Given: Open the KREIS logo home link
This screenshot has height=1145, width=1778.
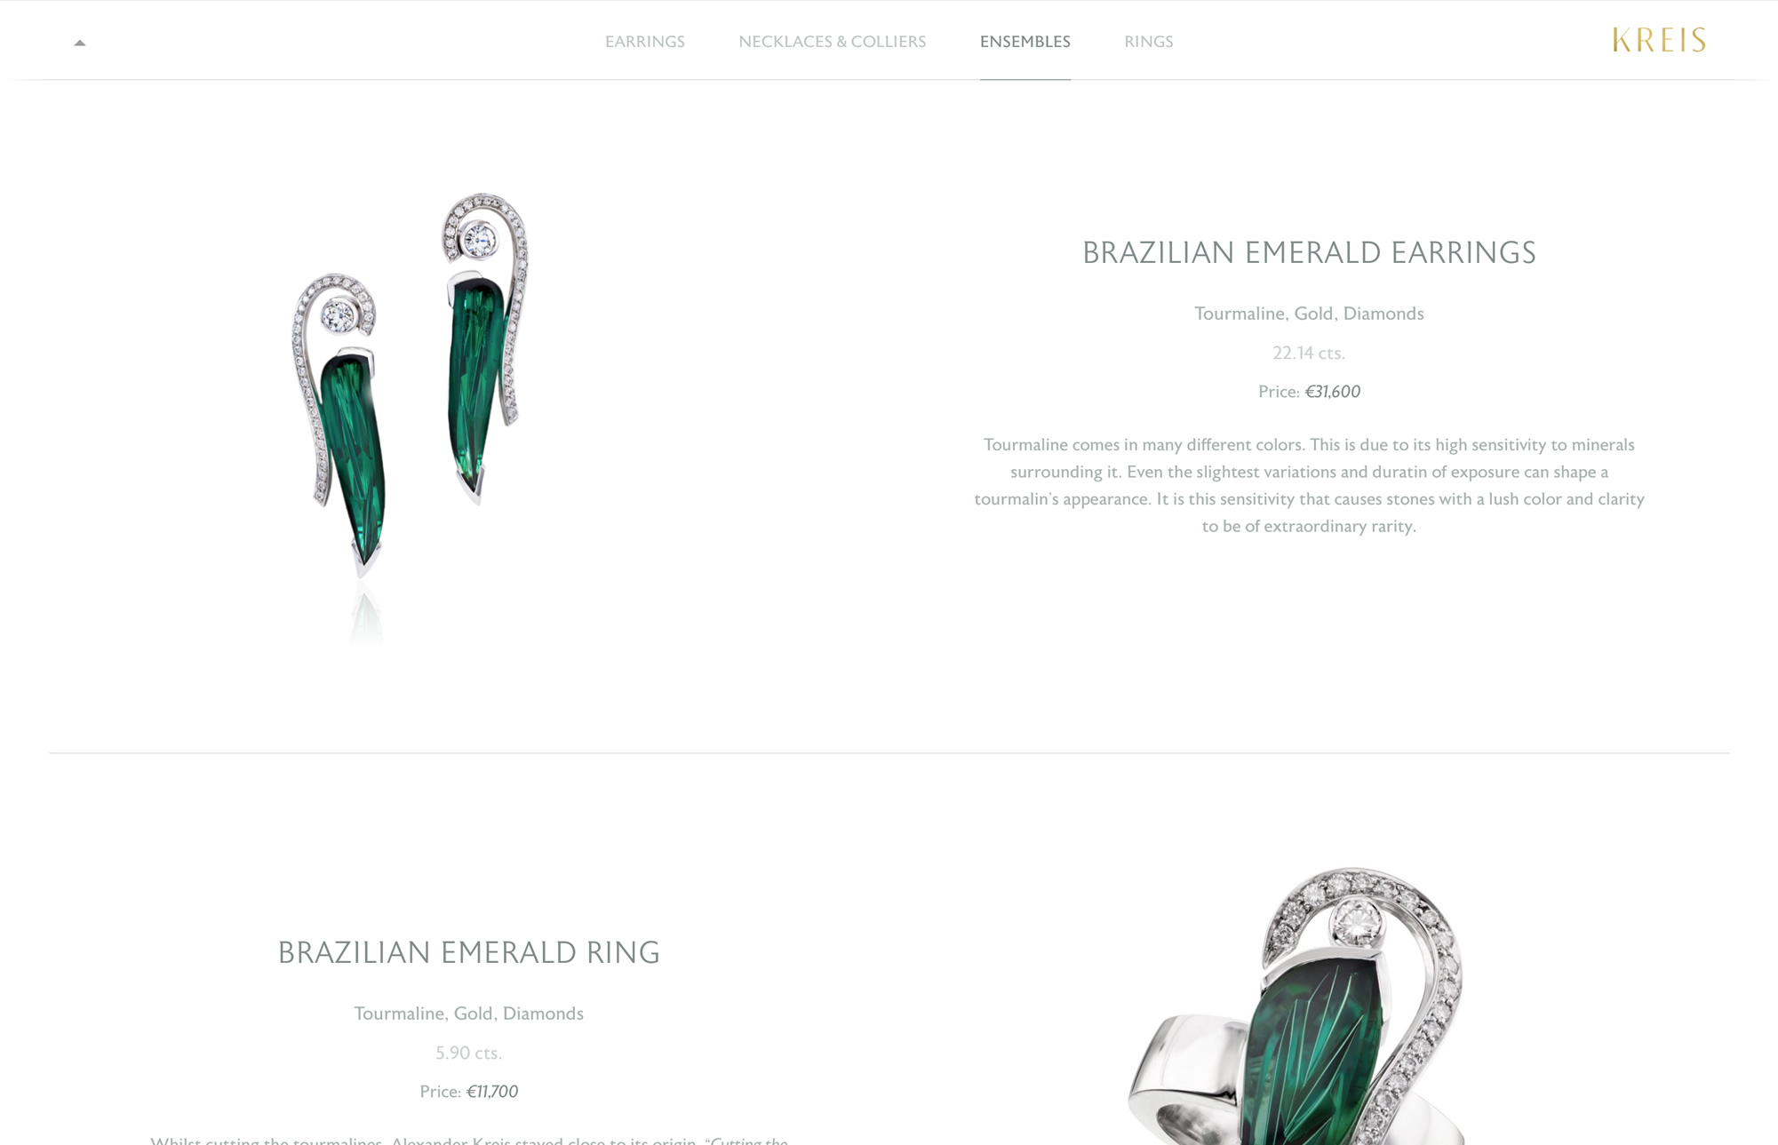Looking at the screenshot, I should pos(1659,40).
